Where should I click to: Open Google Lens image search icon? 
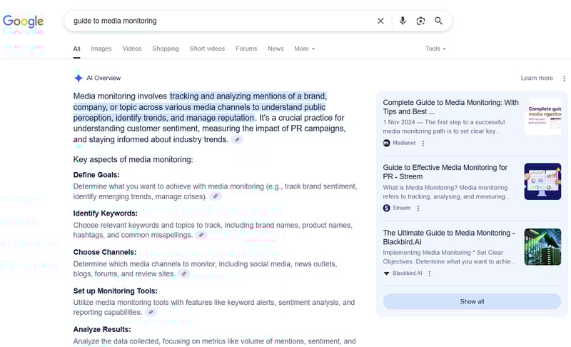[x=420, y=21]
